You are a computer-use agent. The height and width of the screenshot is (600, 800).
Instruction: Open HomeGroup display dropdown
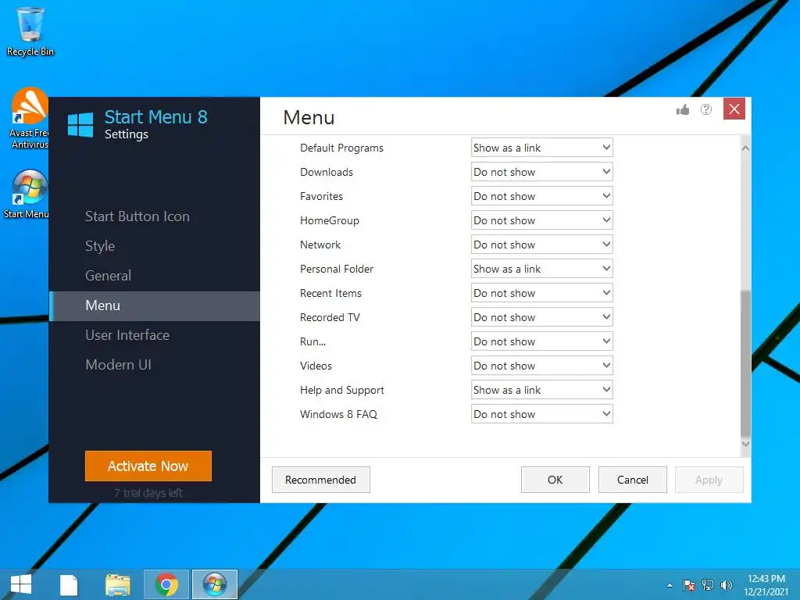[542, 220]
